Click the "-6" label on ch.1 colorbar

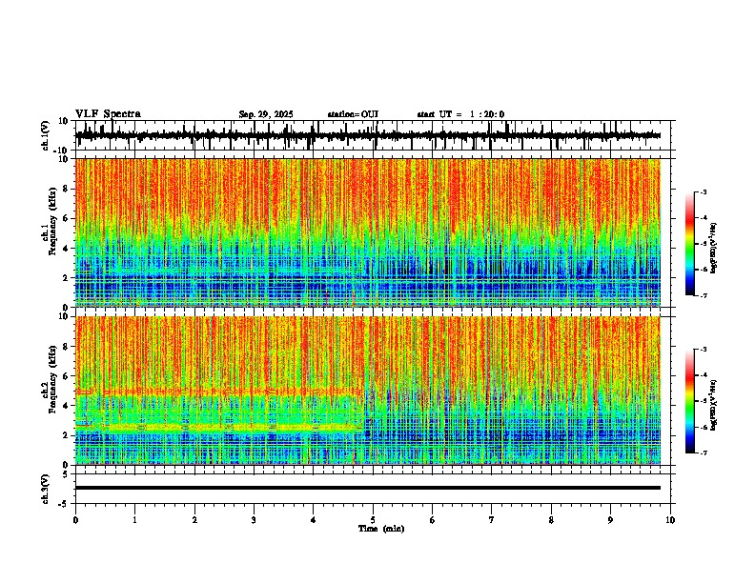(x=704, y=270)
